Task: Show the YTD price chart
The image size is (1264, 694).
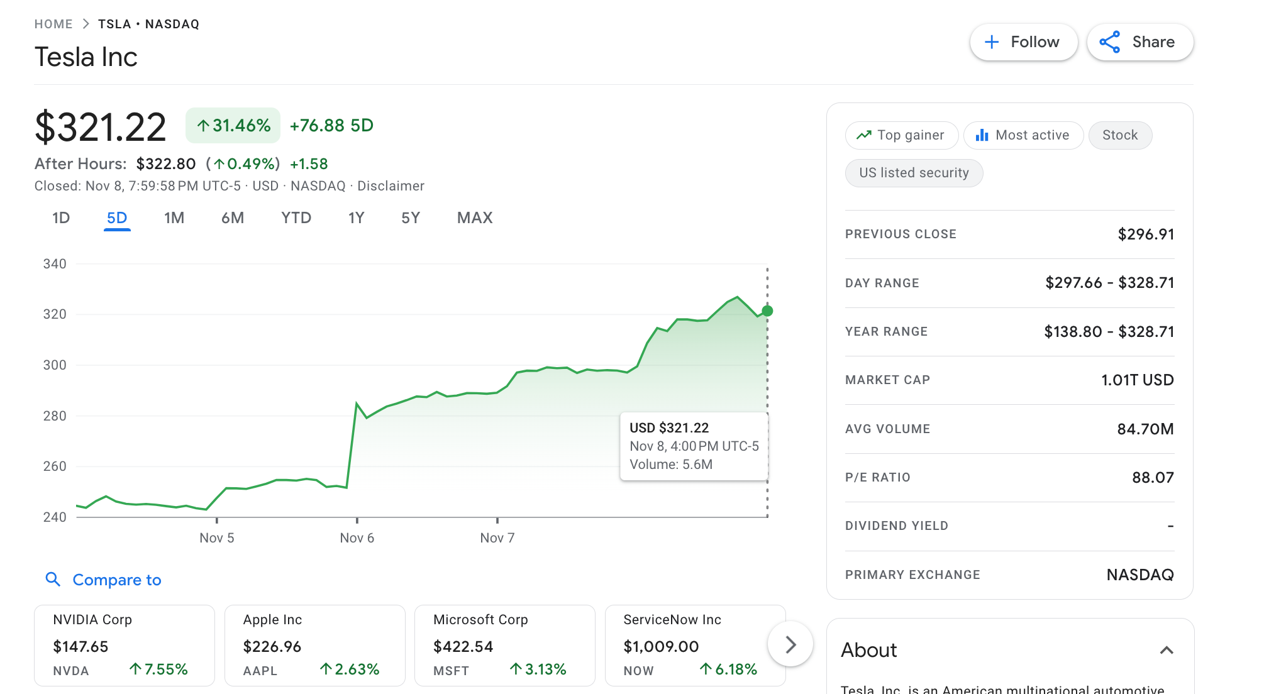Action: [296, 218]
